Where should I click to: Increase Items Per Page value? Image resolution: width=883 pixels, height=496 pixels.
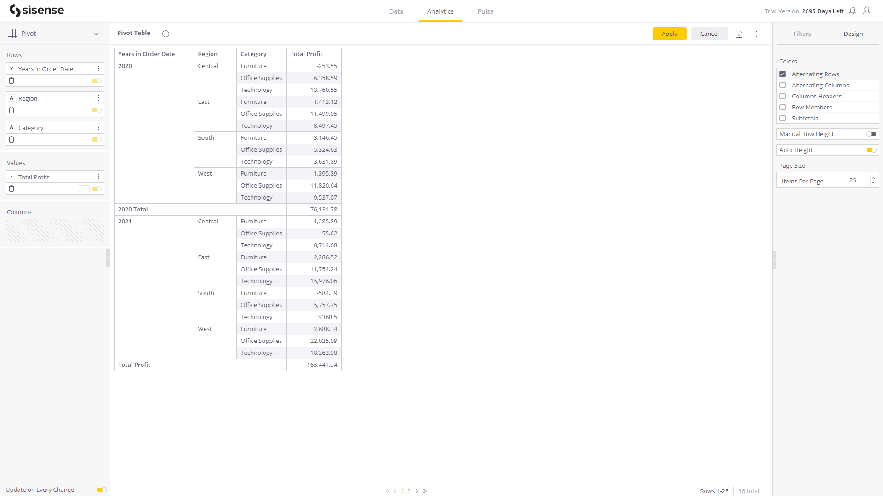click(873, 178)
